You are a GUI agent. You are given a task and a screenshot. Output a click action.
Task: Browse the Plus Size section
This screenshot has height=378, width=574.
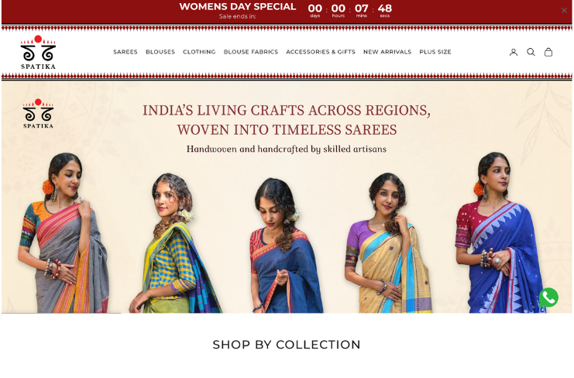[x=435, y=52]
